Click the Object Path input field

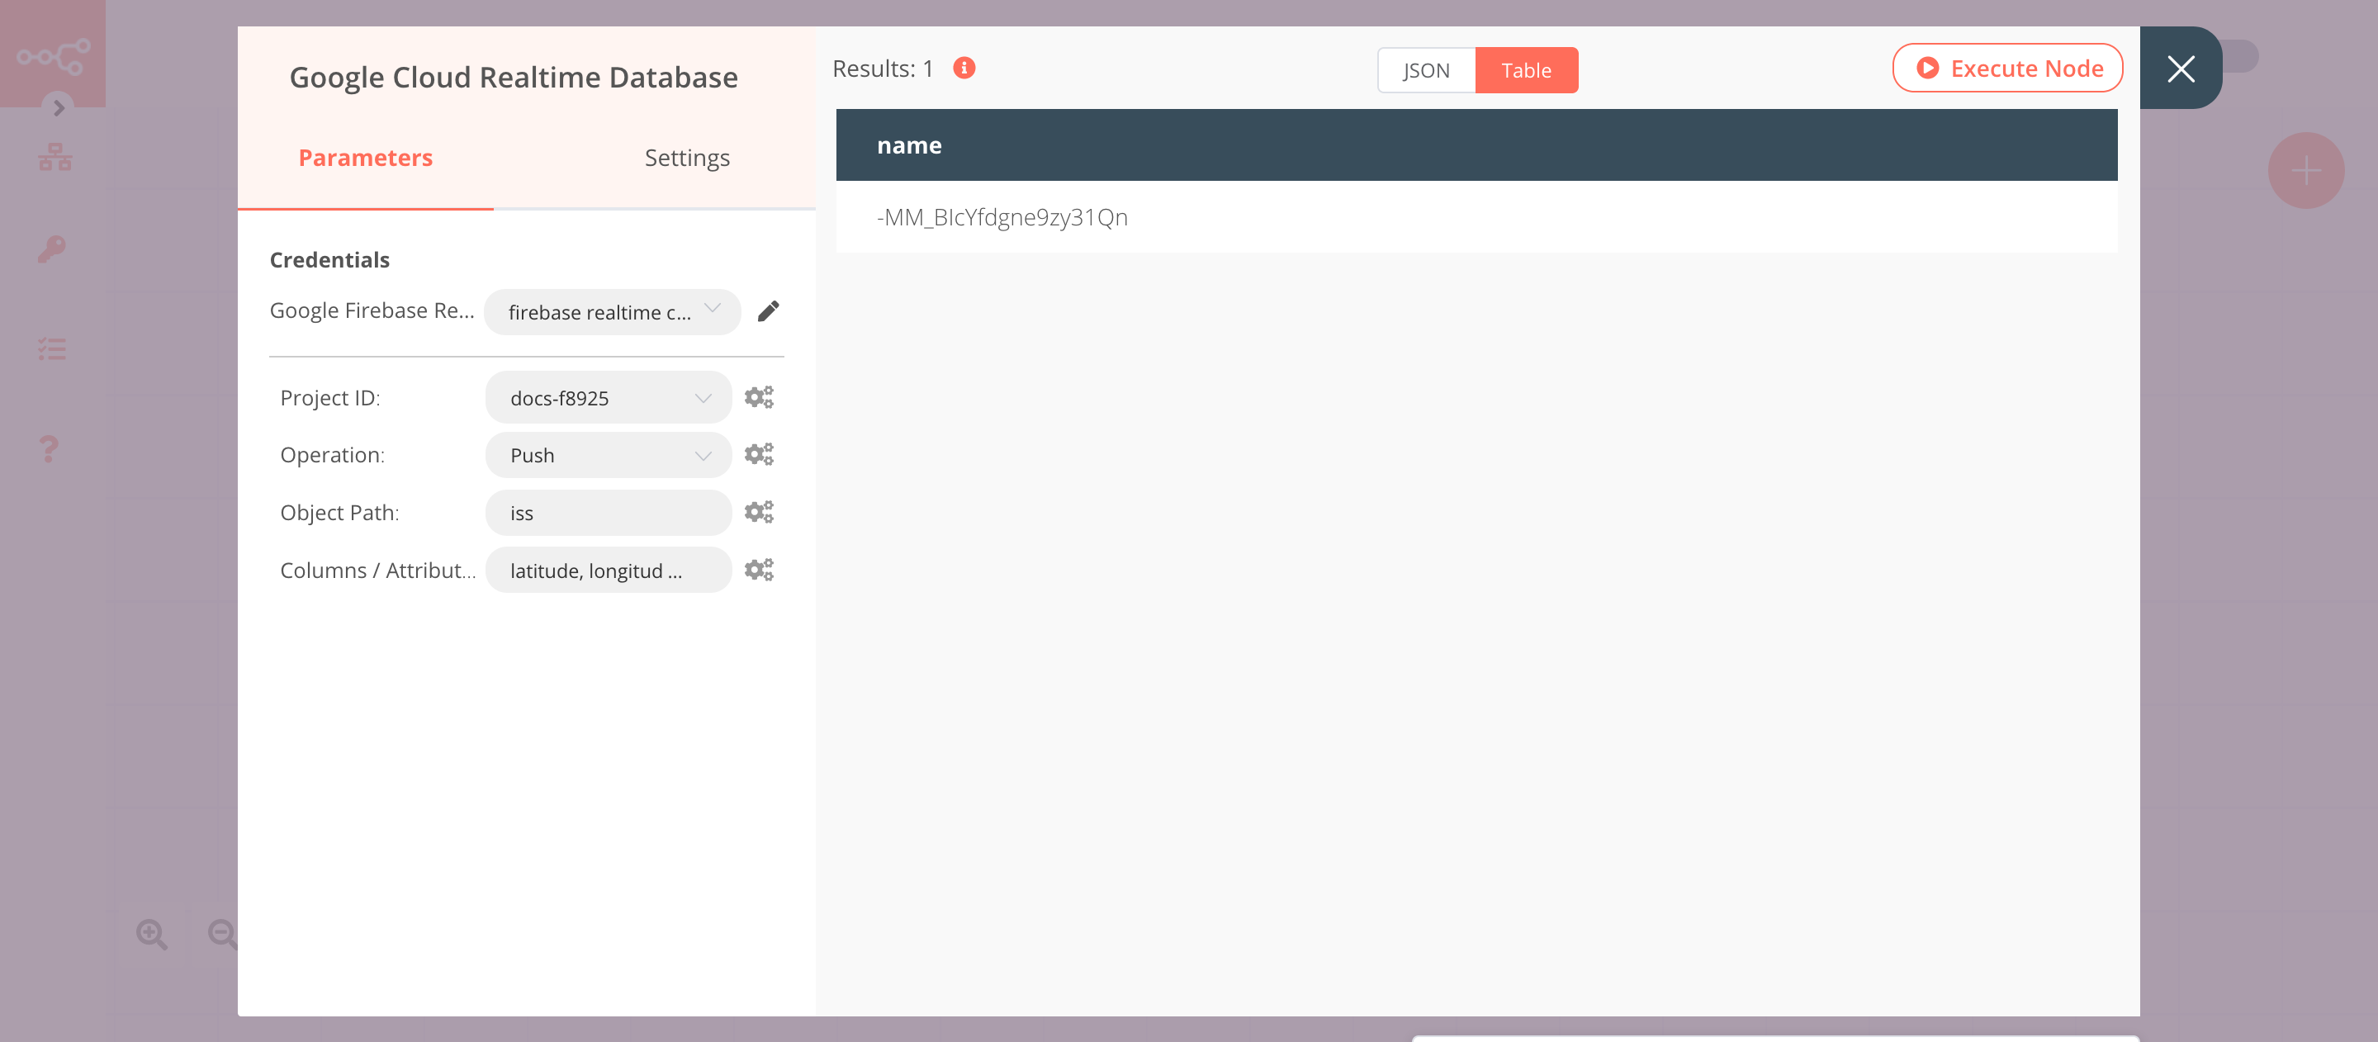click(607, 511)
